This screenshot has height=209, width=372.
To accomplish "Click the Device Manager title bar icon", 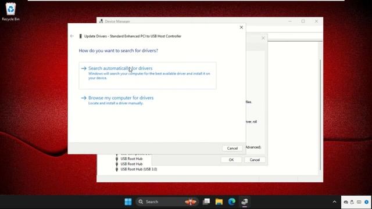I will (x=101, y=21).
